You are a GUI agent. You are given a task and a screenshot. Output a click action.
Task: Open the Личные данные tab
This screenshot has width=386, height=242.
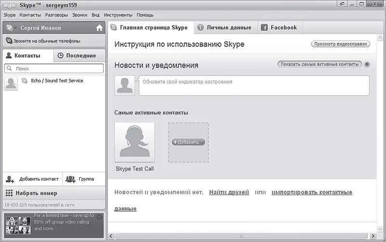(224, 27)
